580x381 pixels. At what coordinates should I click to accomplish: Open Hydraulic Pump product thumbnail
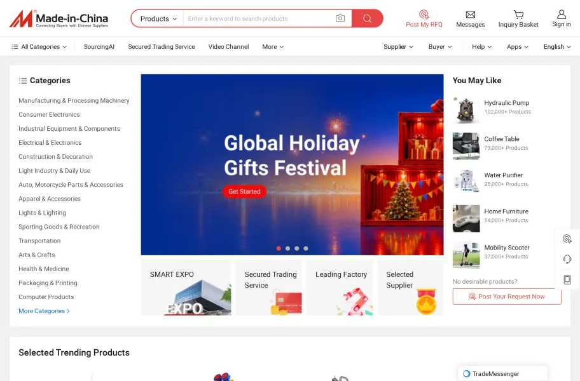466,110
